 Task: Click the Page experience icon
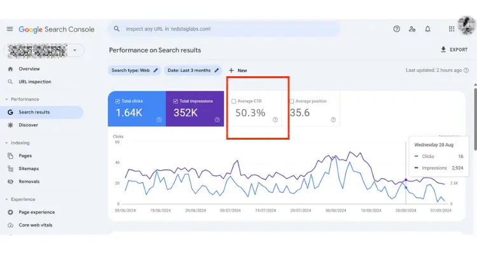point(10,212)
